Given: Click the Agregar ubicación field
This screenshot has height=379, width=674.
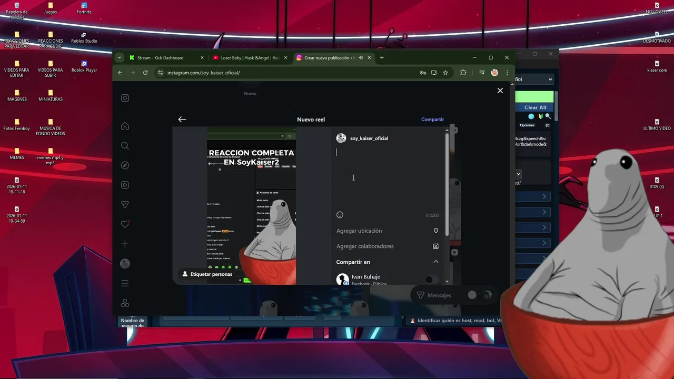Looking at the screenshot, I should 388,231.
